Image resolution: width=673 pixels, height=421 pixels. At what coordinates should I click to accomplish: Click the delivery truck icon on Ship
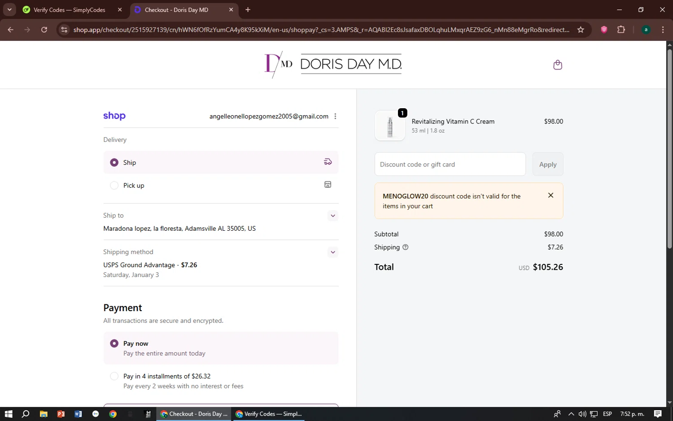coord(328,162)
